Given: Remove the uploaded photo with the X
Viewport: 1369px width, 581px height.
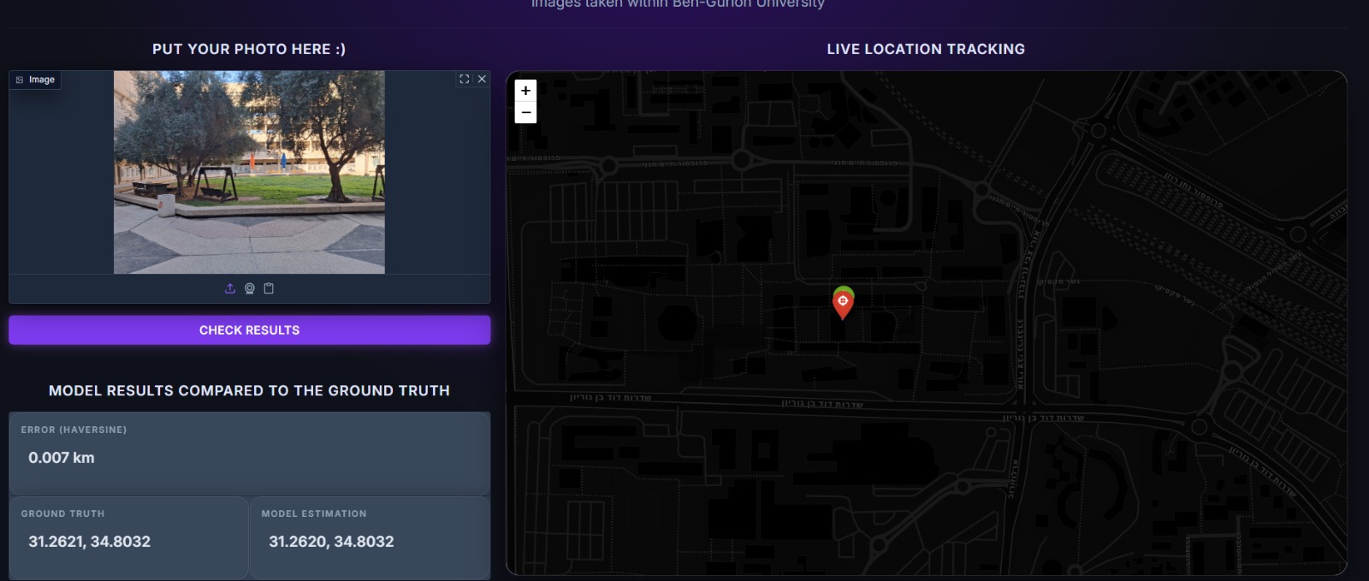Looking at the screenshot, I should click(x=482, y=79).
